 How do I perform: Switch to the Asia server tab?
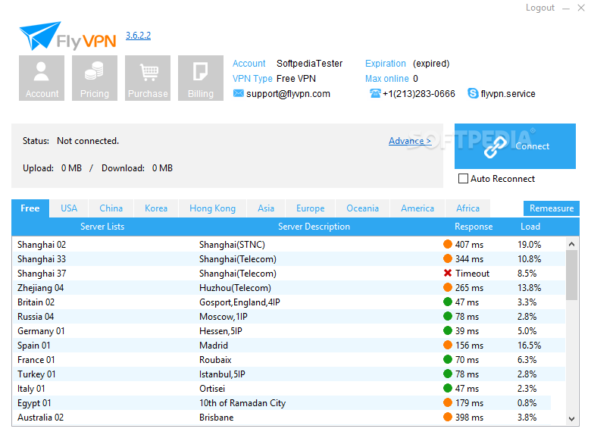pos(266,208)
